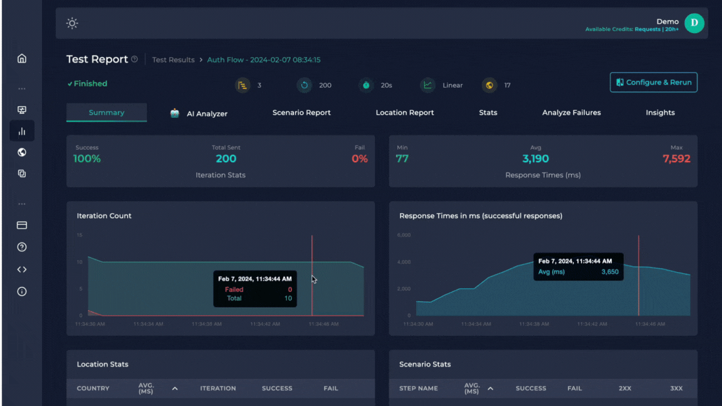Go to the Home icon in sidebar
Viewport: 722px width, 406px height.
22,58
